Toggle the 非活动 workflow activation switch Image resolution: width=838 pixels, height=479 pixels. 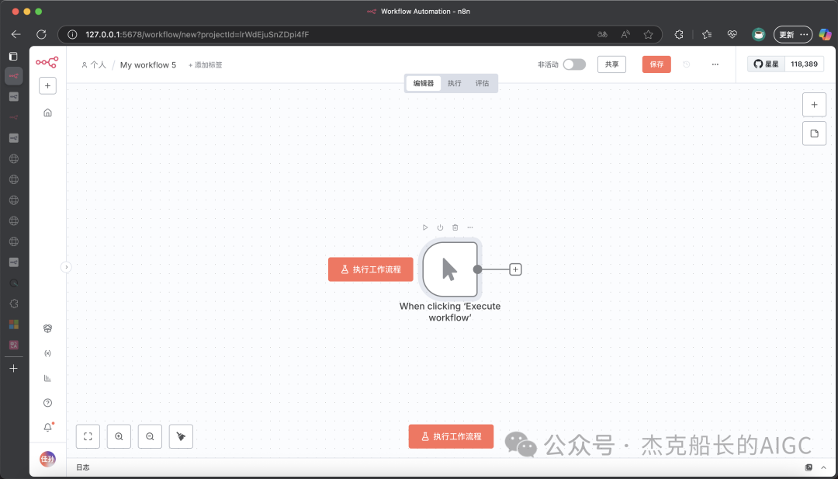pos(574,64)
